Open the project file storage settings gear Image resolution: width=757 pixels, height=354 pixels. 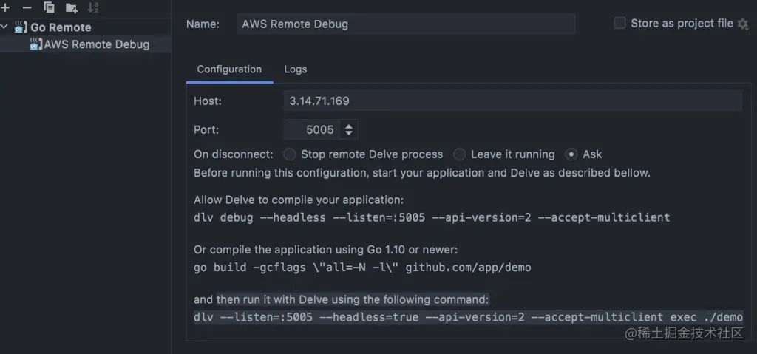(742, 24)
